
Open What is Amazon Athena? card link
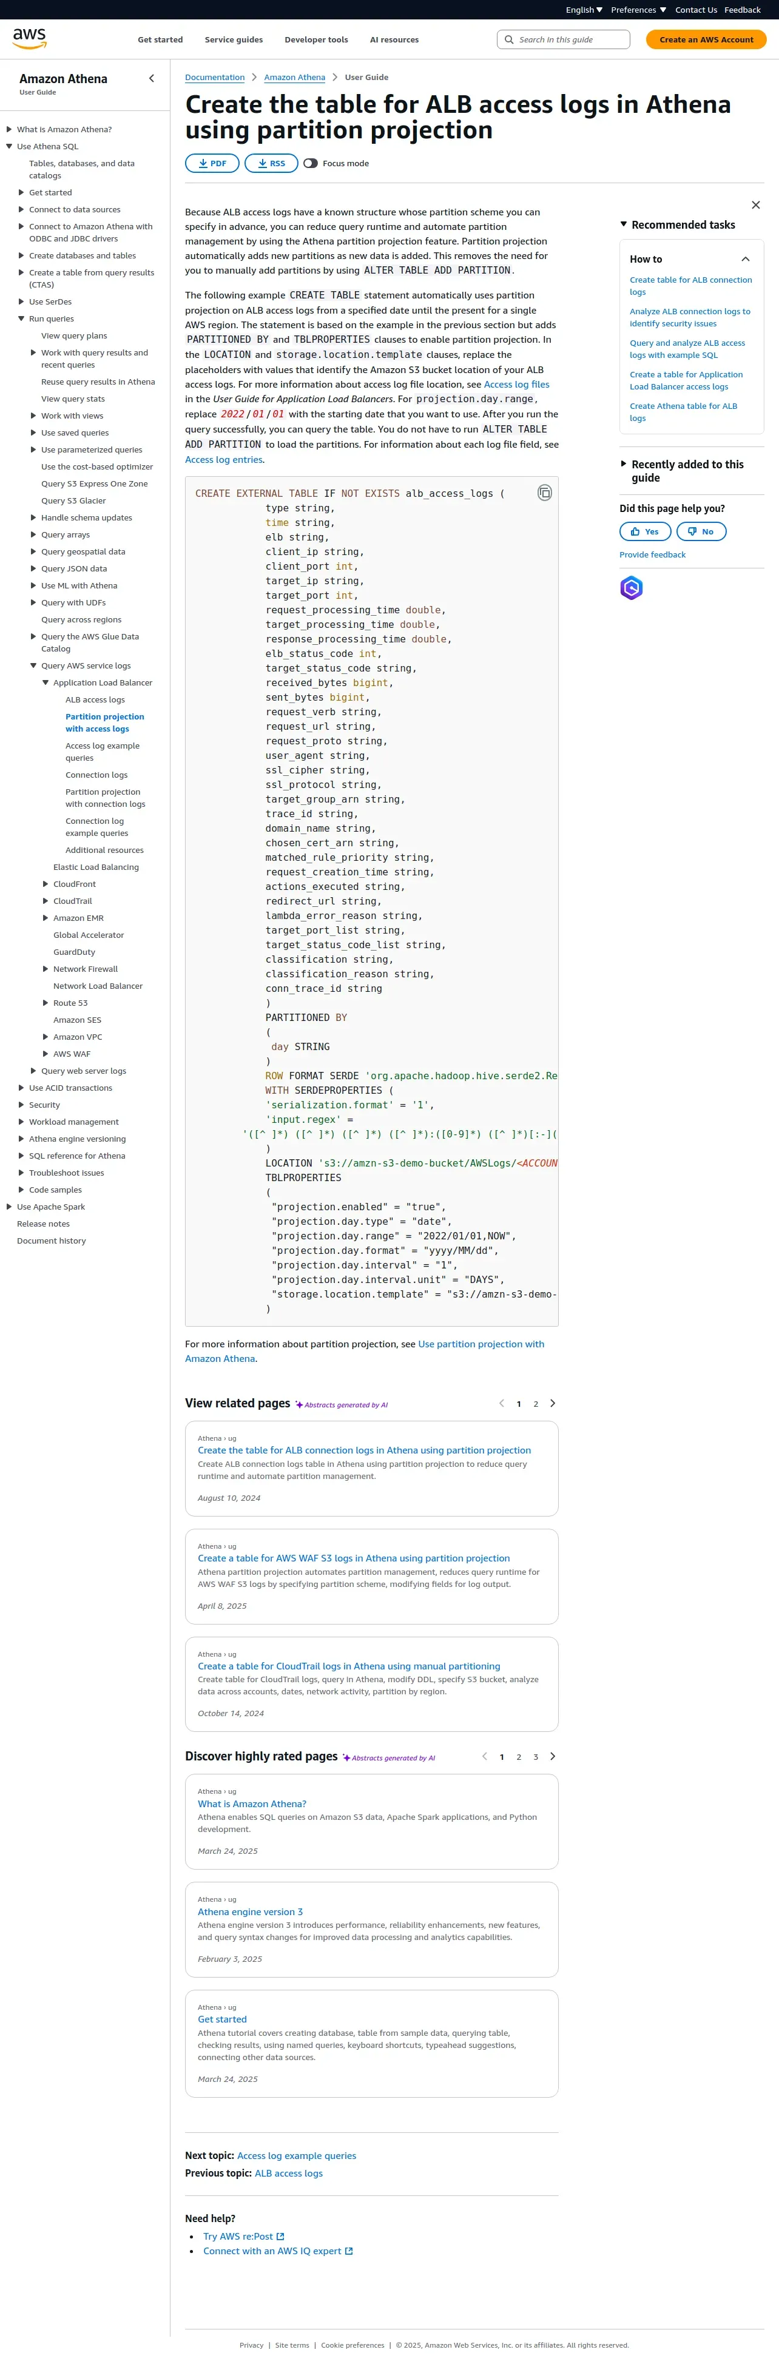pyautogui.click(x=252, y=1804)
